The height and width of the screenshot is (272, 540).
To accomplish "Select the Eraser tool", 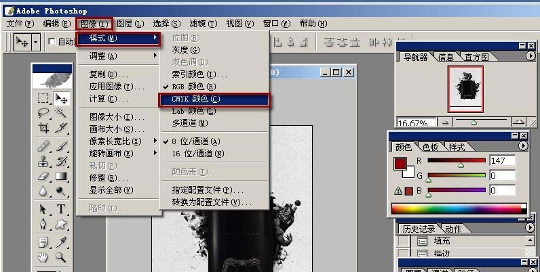I will pos(43,176).
